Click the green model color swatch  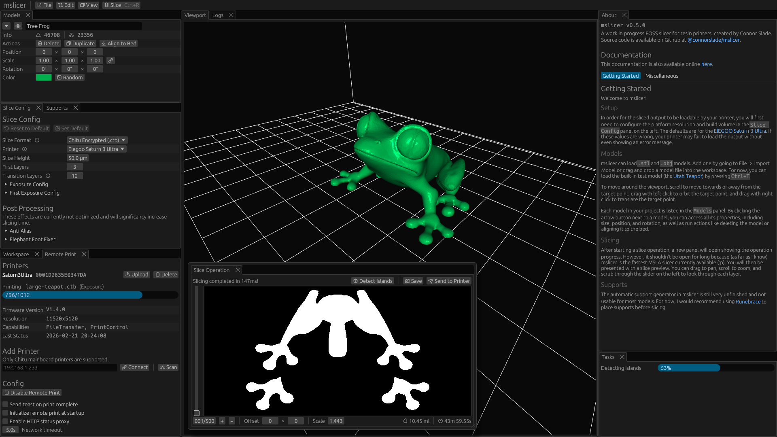(x=44, y=77)
